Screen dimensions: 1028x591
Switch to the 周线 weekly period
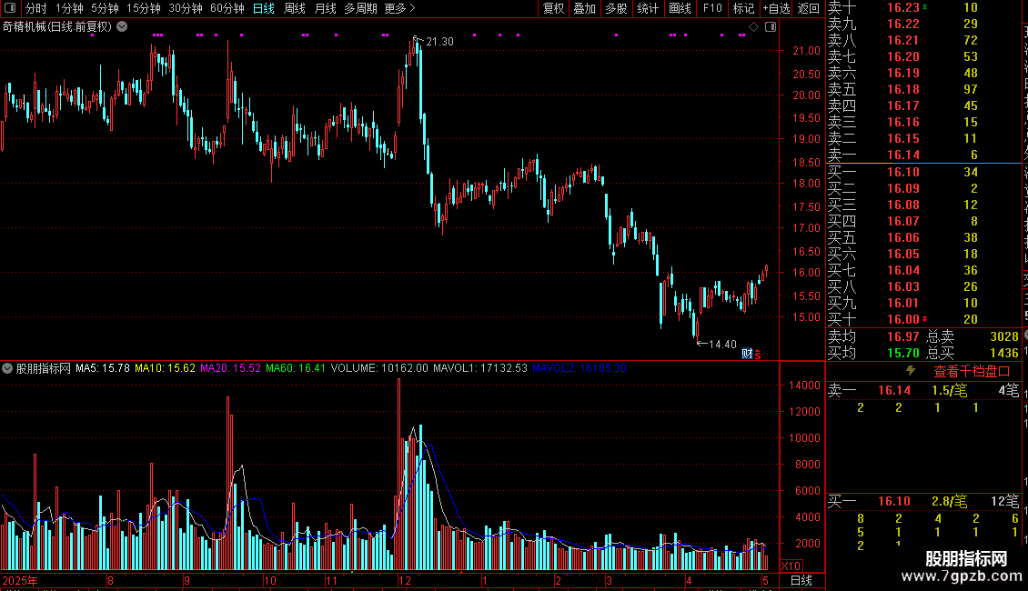coord(295,8)
